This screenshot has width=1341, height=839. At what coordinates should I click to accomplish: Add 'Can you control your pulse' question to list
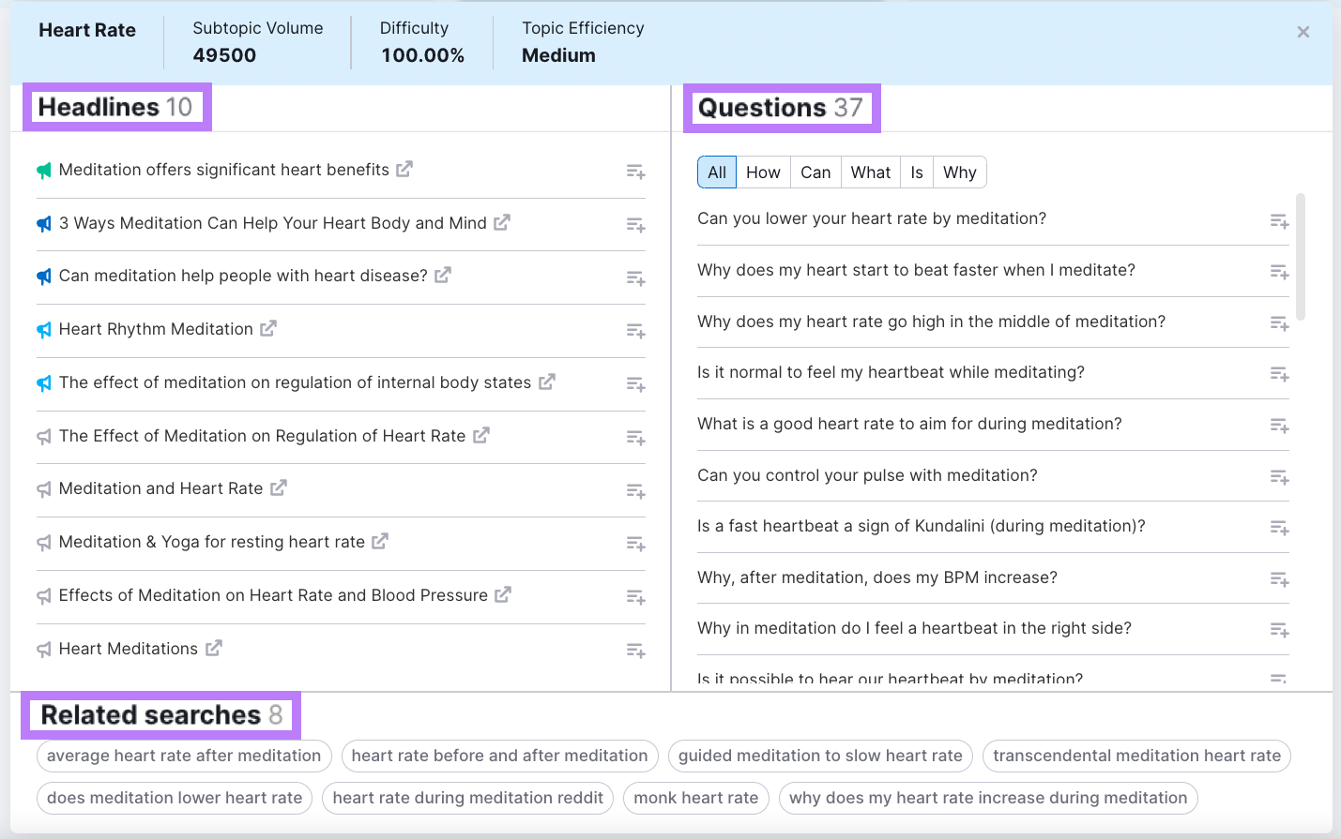tap(1279, 477)
